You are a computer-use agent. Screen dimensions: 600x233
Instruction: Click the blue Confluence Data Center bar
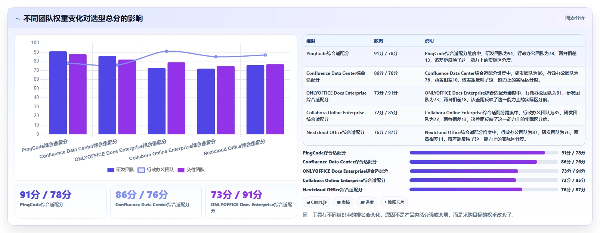click(107, 95)
